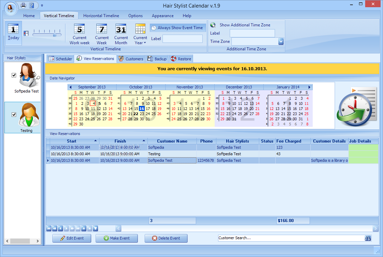Image resolution: width=383 pixels, height=257 pixels.
Task: Open quick access toolbar customize arrow
Action: tap(42, 5)
